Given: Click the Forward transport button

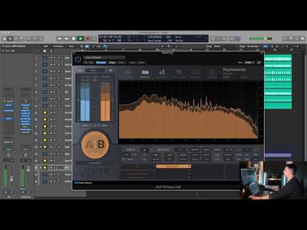Looking at the screenshot, I should 67,38.
